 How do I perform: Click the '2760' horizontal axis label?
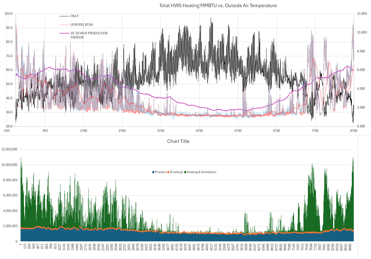122,131
